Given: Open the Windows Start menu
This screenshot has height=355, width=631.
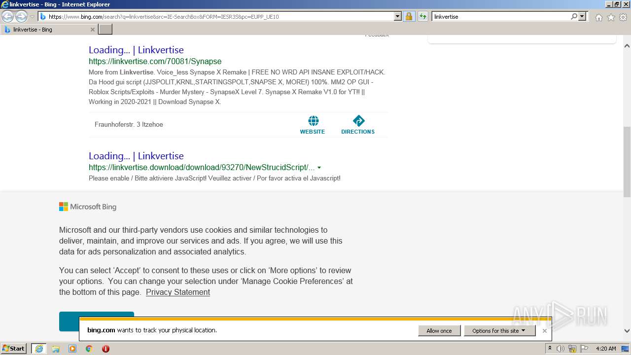Looking at the screenshot, I should 14,349.
